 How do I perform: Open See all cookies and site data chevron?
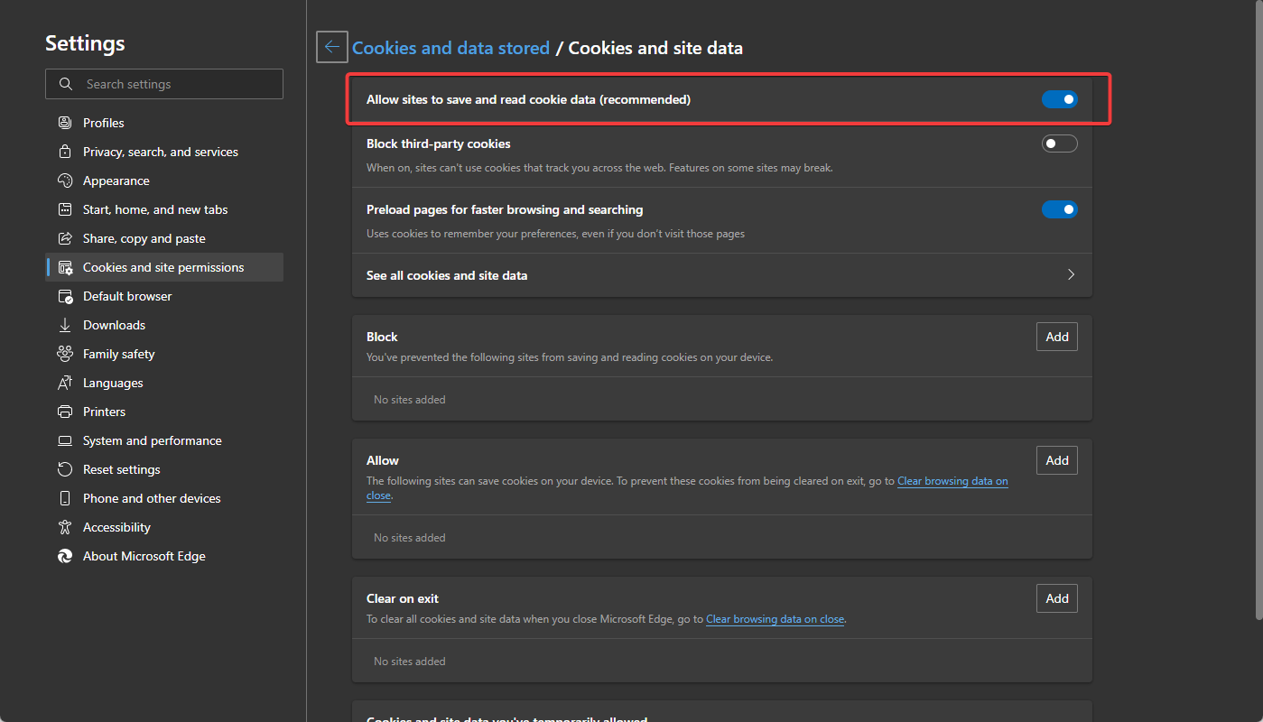(x=1072, y=274)
